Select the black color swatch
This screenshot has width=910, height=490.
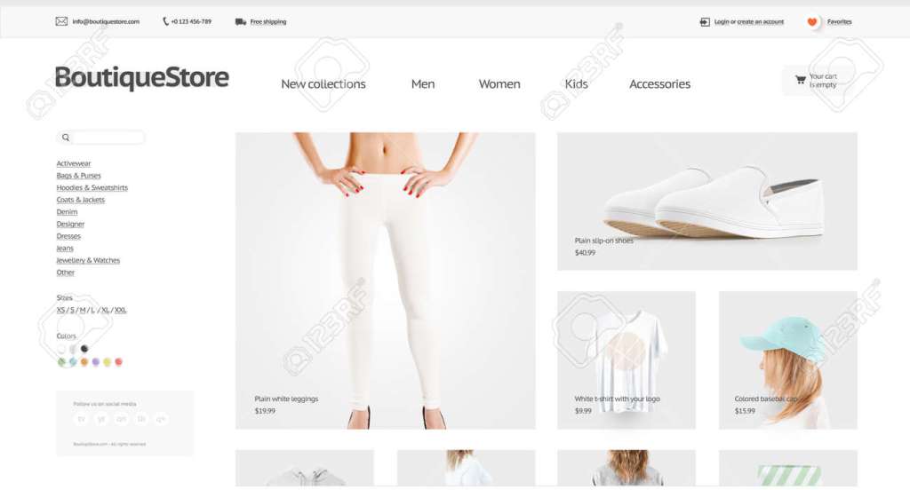pyautogui.click(x=84, y=349)
